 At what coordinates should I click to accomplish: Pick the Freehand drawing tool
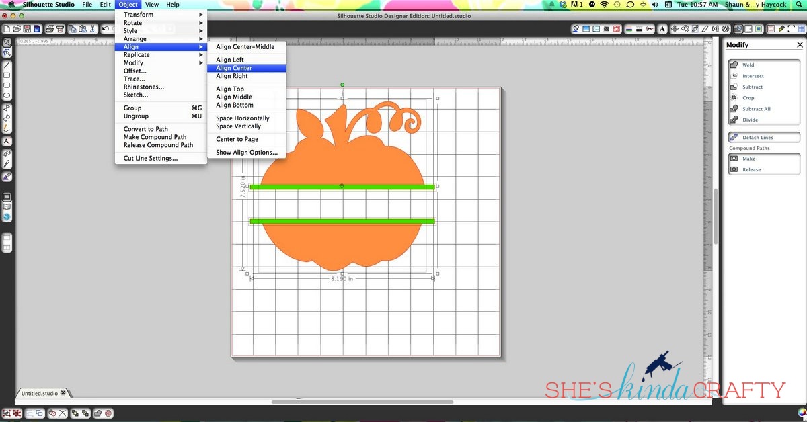(x=7, y=128)
